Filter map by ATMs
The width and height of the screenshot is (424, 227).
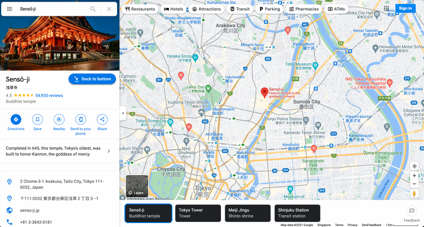point(336,9)
